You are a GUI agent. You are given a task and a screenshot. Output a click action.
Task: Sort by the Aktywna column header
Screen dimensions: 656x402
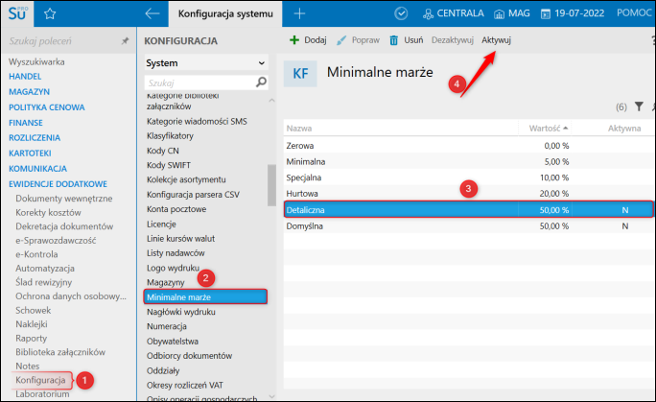[624, 129]
